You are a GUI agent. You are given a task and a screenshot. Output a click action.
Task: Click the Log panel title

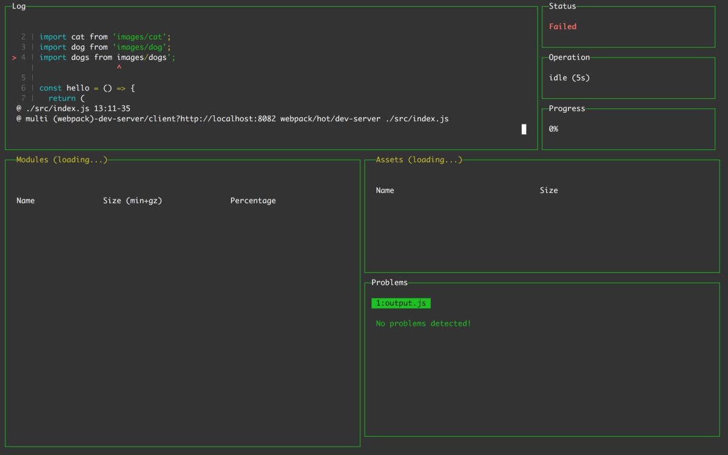(19, 5)
